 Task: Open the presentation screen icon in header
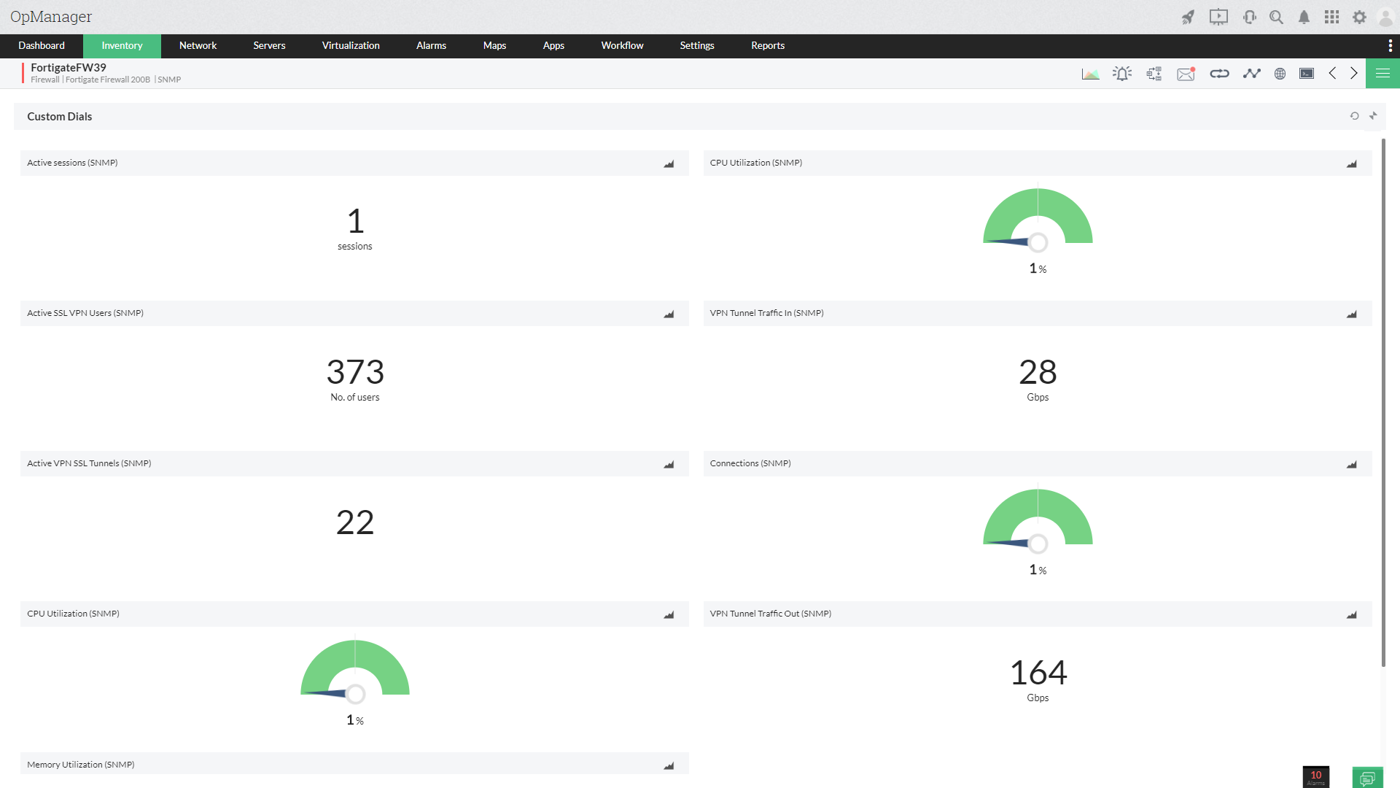tap(1218, 17)
